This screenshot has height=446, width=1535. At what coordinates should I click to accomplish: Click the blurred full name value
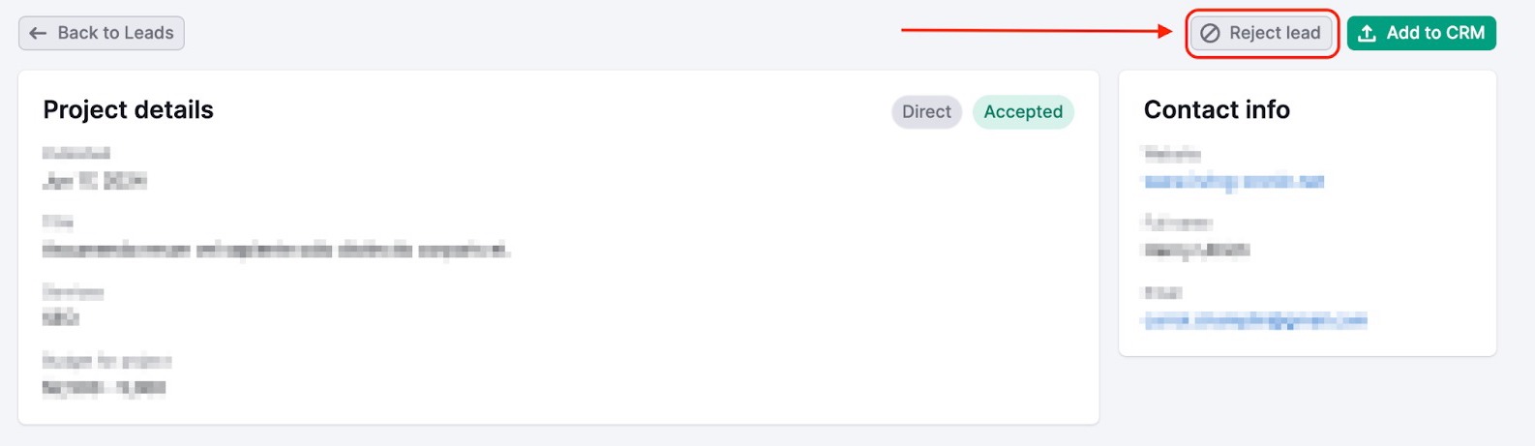[x=1197, y=251]
